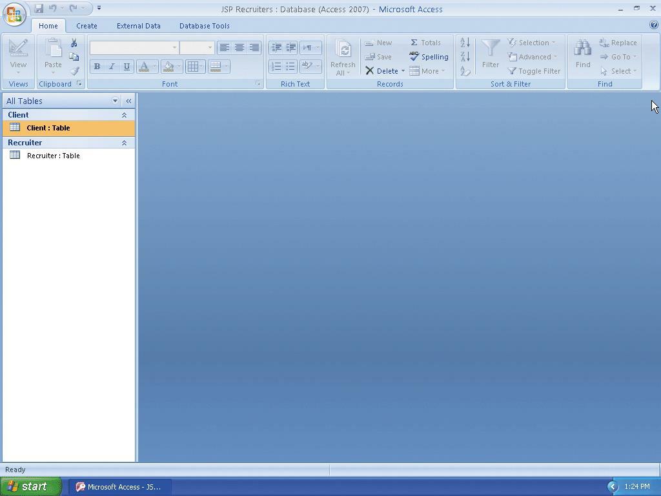Click the Windows Start button

pos(30,487)
